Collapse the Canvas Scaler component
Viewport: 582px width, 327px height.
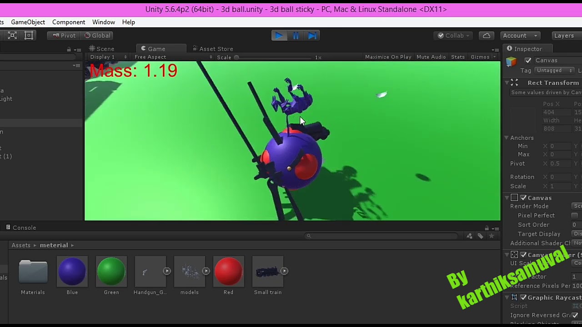[x=507, y=255]
